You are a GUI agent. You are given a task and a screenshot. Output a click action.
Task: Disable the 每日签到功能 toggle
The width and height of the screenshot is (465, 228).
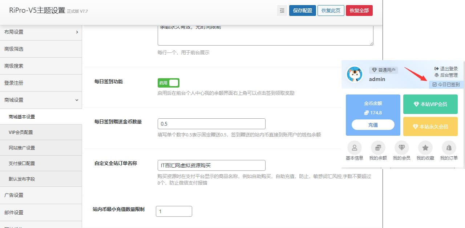coord(168,83)
